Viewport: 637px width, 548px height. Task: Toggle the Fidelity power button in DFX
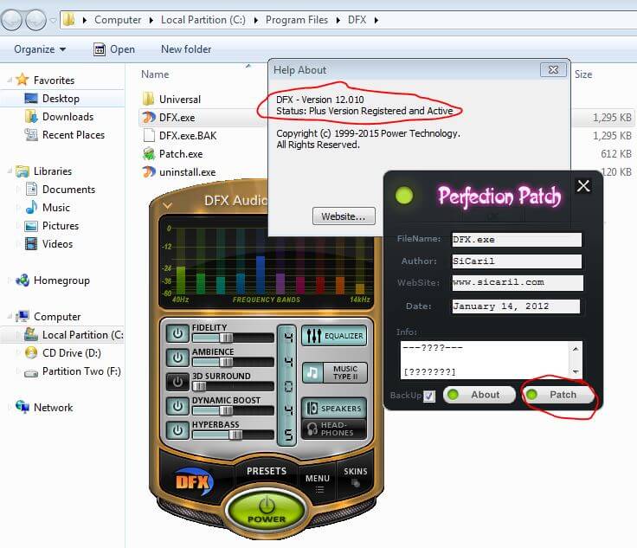tap(177, 333)
